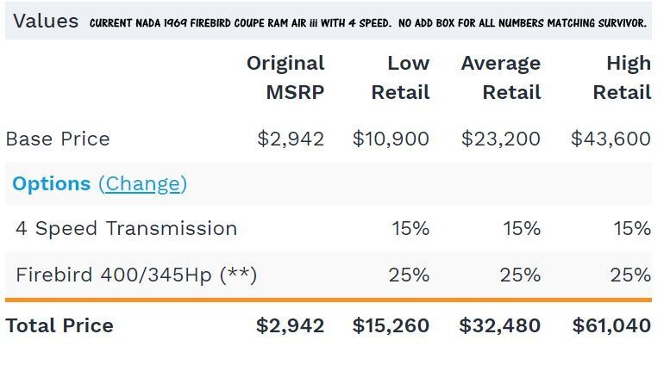The width and height of the screenshot is (670, 371).
Task: Click the $23,200 average retail base value
Action: pos(501,139)
